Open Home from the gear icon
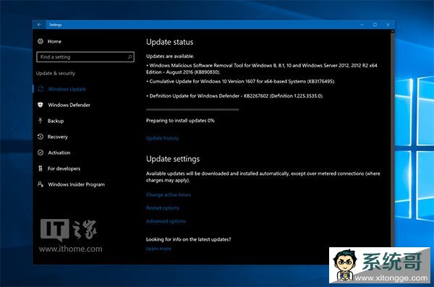 coord(41,41)
